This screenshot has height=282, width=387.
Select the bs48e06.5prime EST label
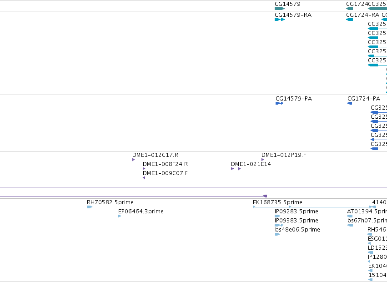tap(298, 230)
